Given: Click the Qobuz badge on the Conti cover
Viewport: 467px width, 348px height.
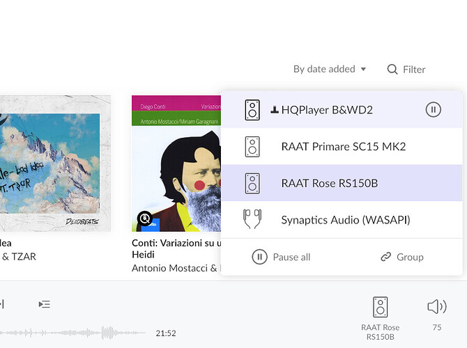Looking at the screenshot, I should [x=144, y=219].
